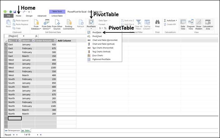The height and width of the screenshot is (138, 220).
Task: Switch to the Sales sheet tab
Action: tap(26, 131)
